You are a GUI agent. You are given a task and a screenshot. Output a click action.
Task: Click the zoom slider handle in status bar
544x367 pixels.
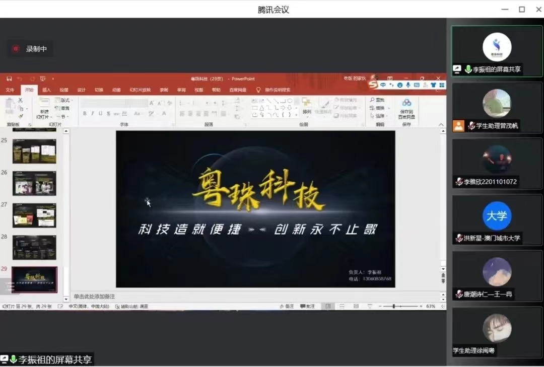click(394, 306)
